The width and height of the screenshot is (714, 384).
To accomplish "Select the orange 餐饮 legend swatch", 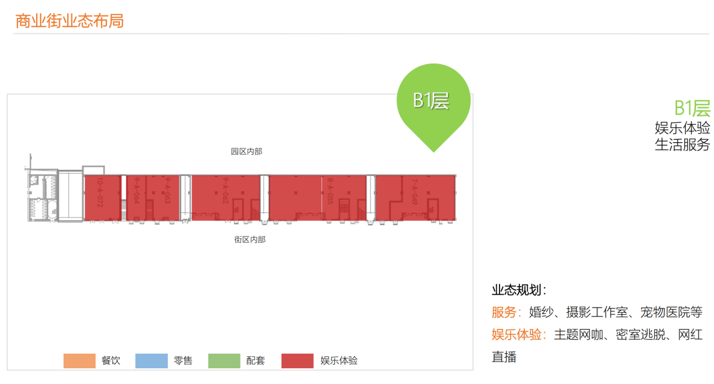I will (79, 361).
